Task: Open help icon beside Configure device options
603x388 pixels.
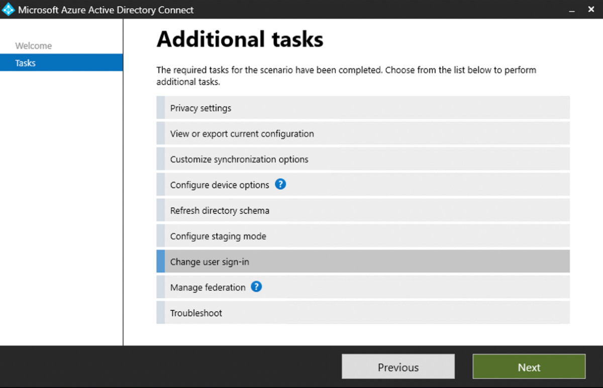Action: [280, 184]
